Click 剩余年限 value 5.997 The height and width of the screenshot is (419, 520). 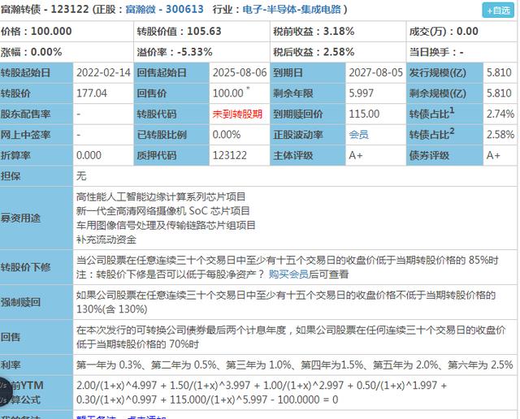[x=361, y=93]
